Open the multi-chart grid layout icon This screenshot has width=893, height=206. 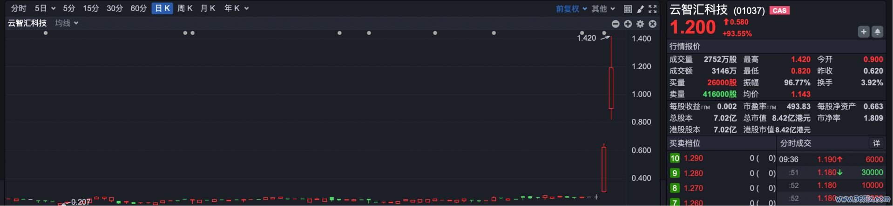(628, 9)
